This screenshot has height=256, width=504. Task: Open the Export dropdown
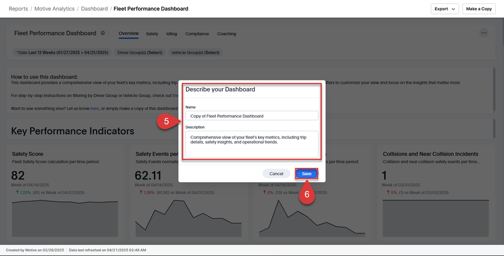point(445,9)
